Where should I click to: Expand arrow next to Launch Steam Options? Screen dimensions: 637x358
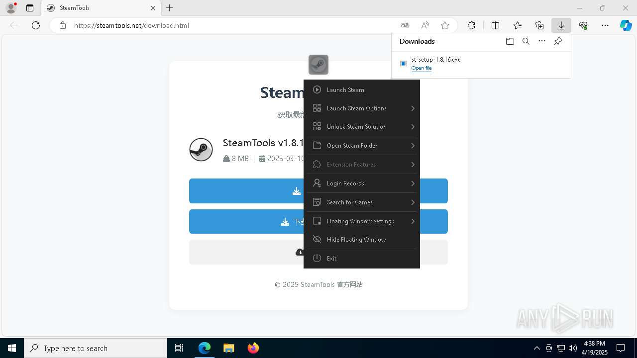coord(413,108)
